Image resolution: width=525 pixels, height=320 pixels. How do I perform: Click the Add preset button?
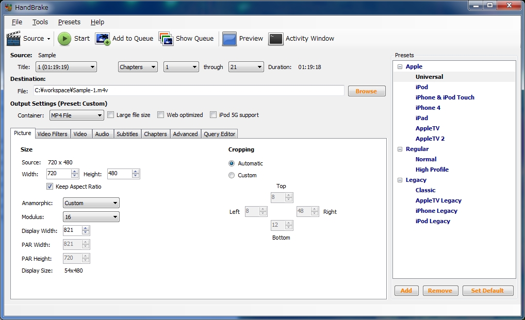coord(406,291)
